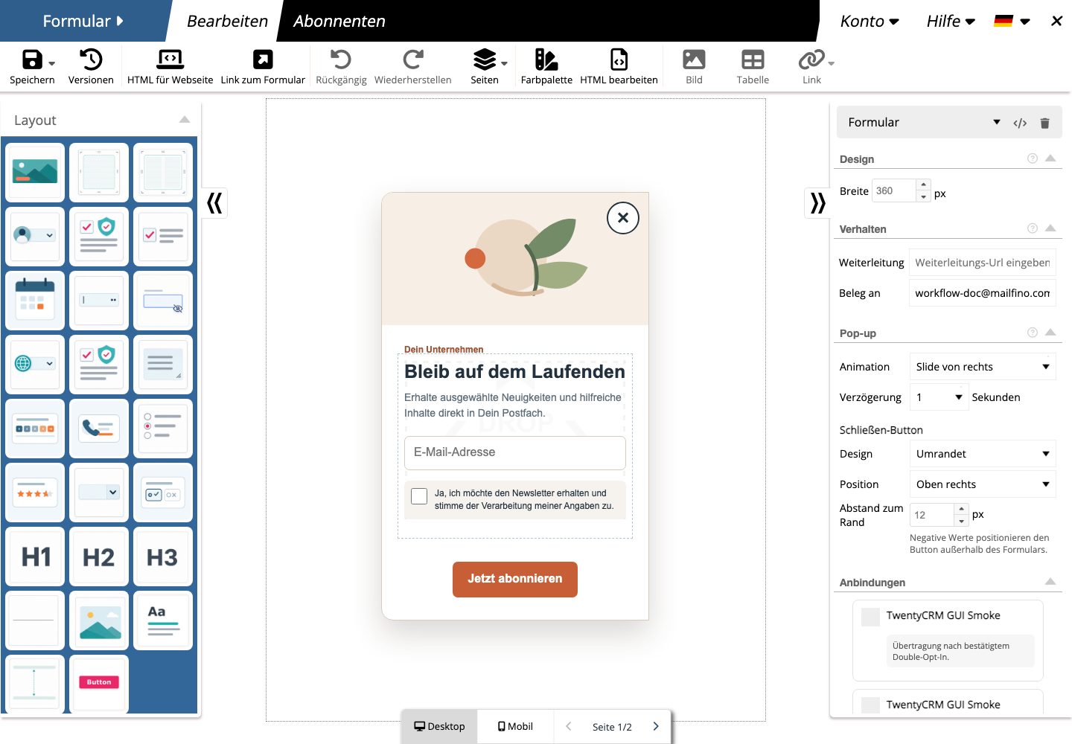1072x744 pixels.
Task: Tick TwentyCRM GUI Smoke checkbox above Double-Opt-In note
Action: click(870, 616)
